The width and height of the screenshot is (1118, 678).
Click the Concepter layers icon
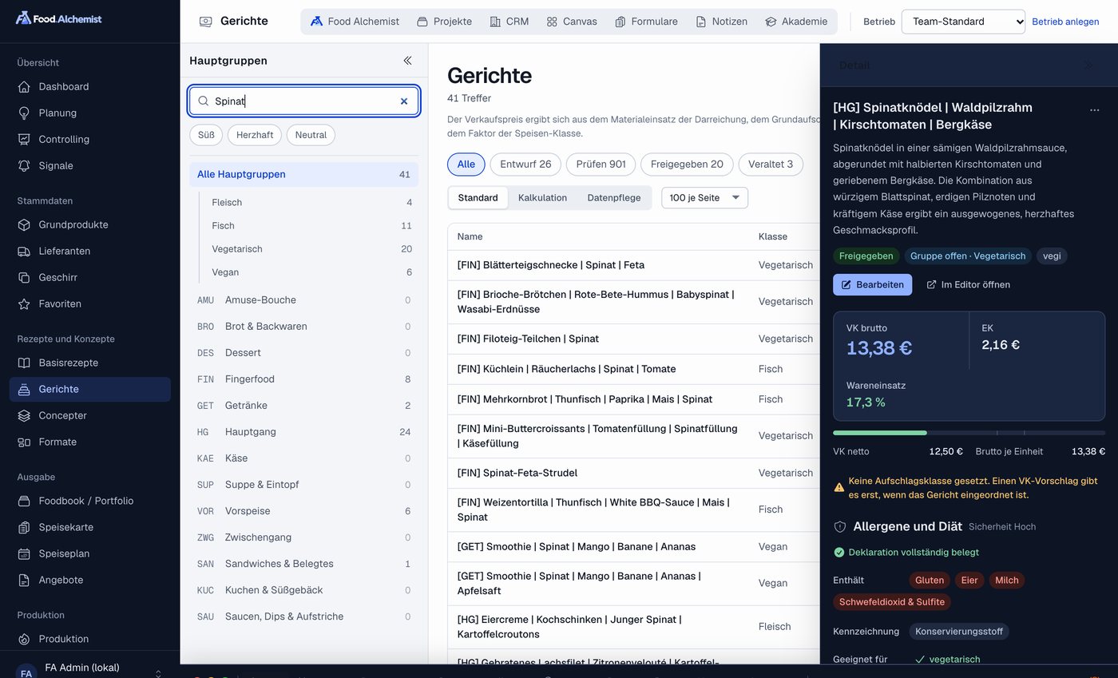[24, 415]
